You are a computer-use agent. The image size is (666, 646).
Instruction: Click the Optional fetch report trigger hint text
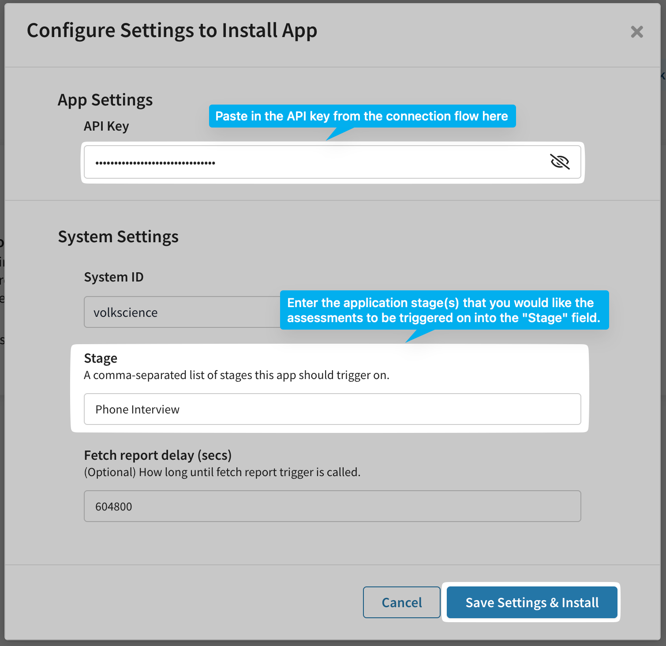point(222,473)
